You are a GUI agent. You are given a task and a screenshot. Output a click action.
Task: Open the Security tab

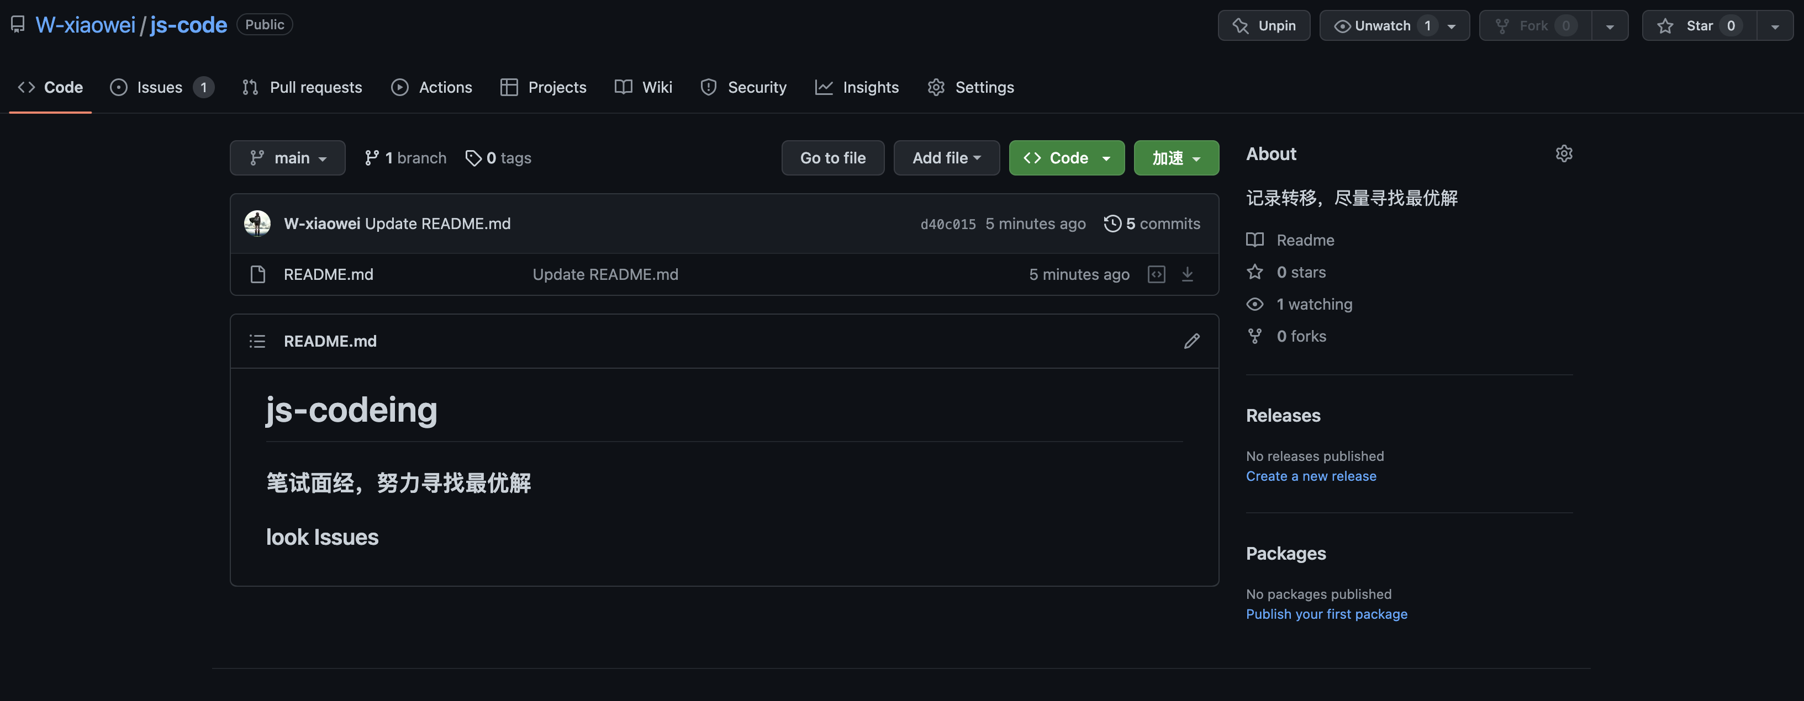[x=743, y=87]
